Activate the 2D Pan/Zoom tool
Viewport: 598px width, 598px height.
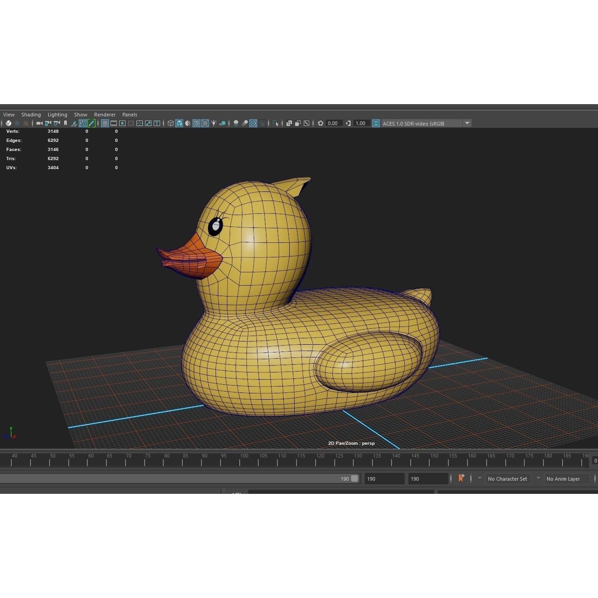(x=82, y=123)
